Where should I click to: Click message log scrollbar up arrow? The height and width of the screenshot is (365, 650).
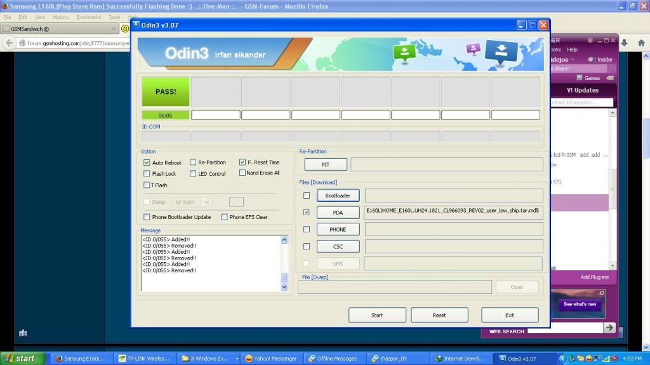pos(284,239)
